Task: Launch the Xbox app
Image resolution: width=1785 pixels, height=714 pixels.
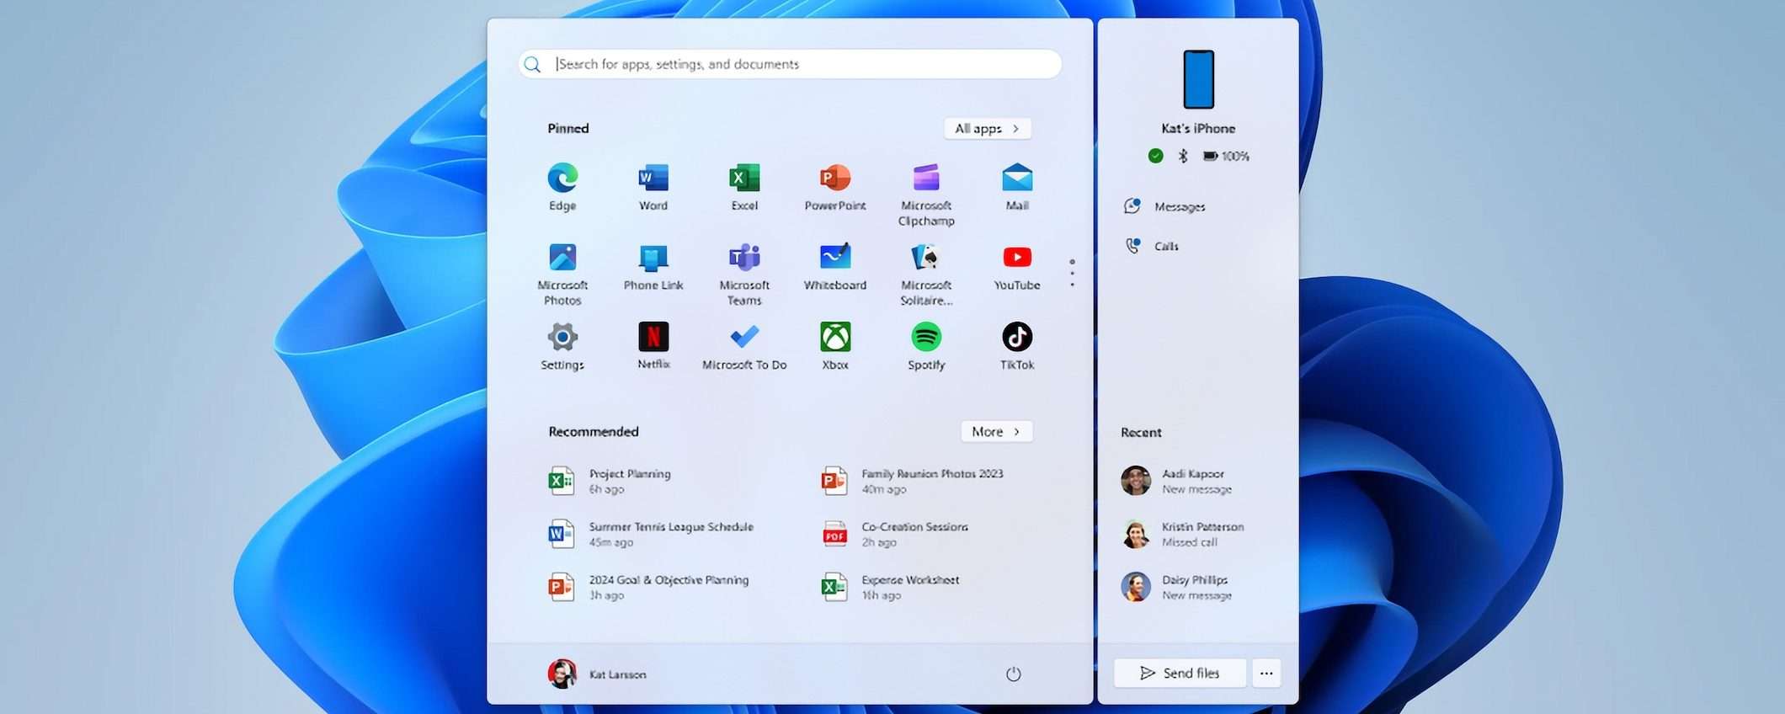Action: click(x=835, y=346)
